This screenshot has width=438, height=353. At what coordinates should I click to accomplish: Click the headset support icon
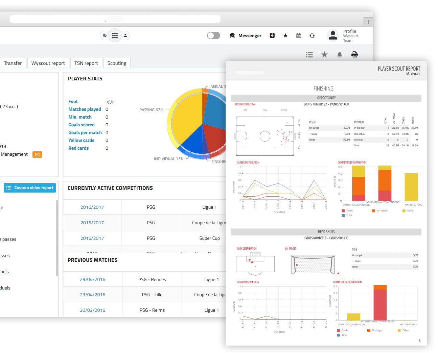click(312, 35)
